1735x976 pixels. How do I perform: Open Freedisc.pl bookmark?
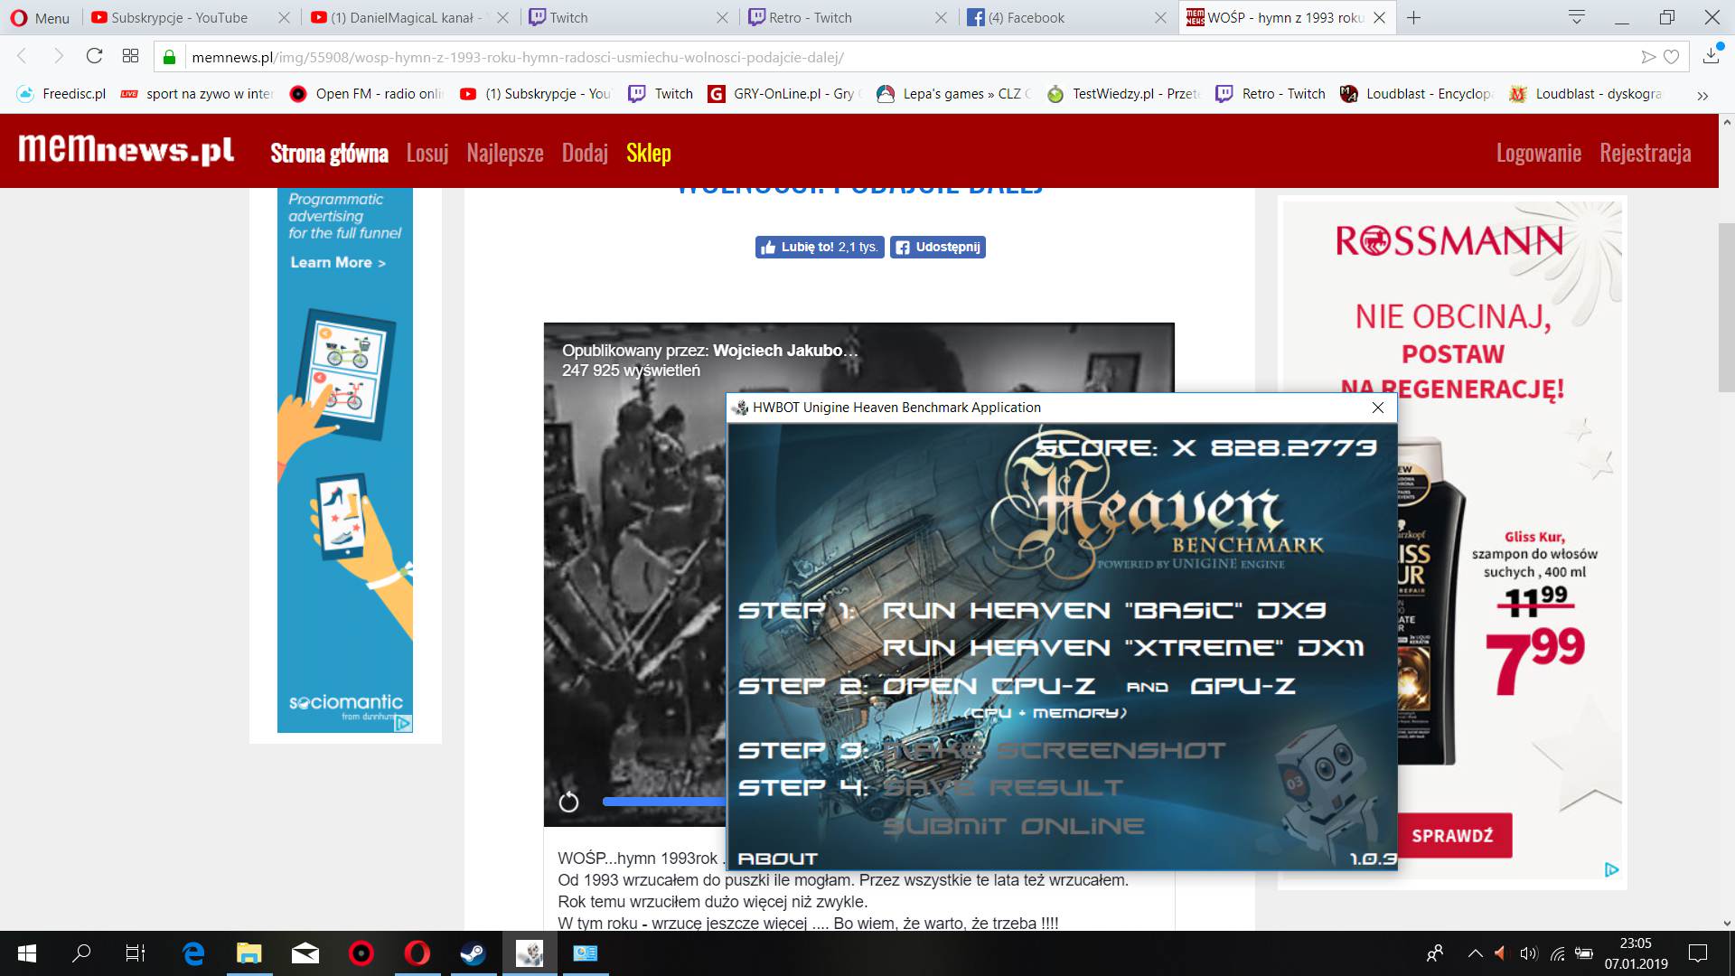coord(61,93)
